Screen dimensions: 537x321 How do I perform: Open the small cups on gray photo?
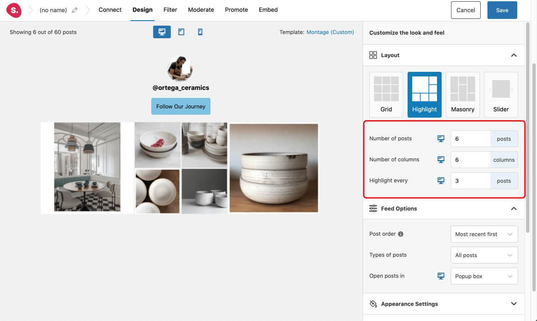[204, 191]
